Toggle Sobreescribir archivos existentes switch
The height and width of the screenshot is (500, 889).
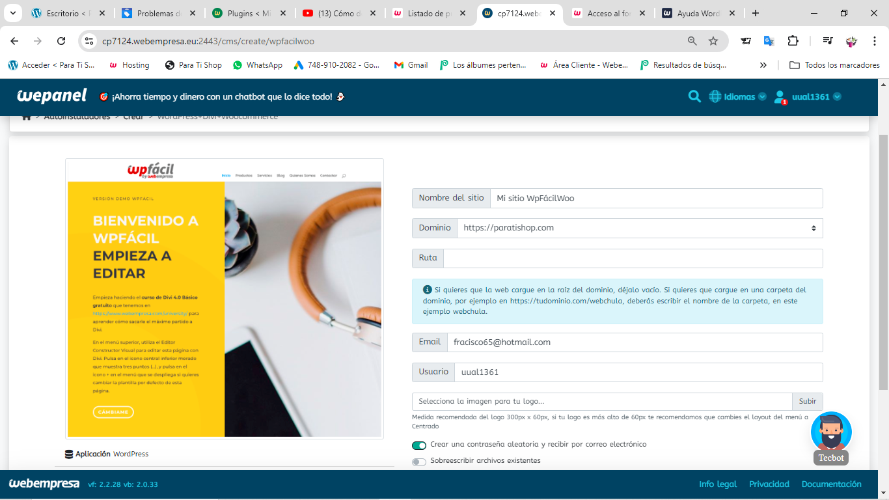click(x=419, y=462)
